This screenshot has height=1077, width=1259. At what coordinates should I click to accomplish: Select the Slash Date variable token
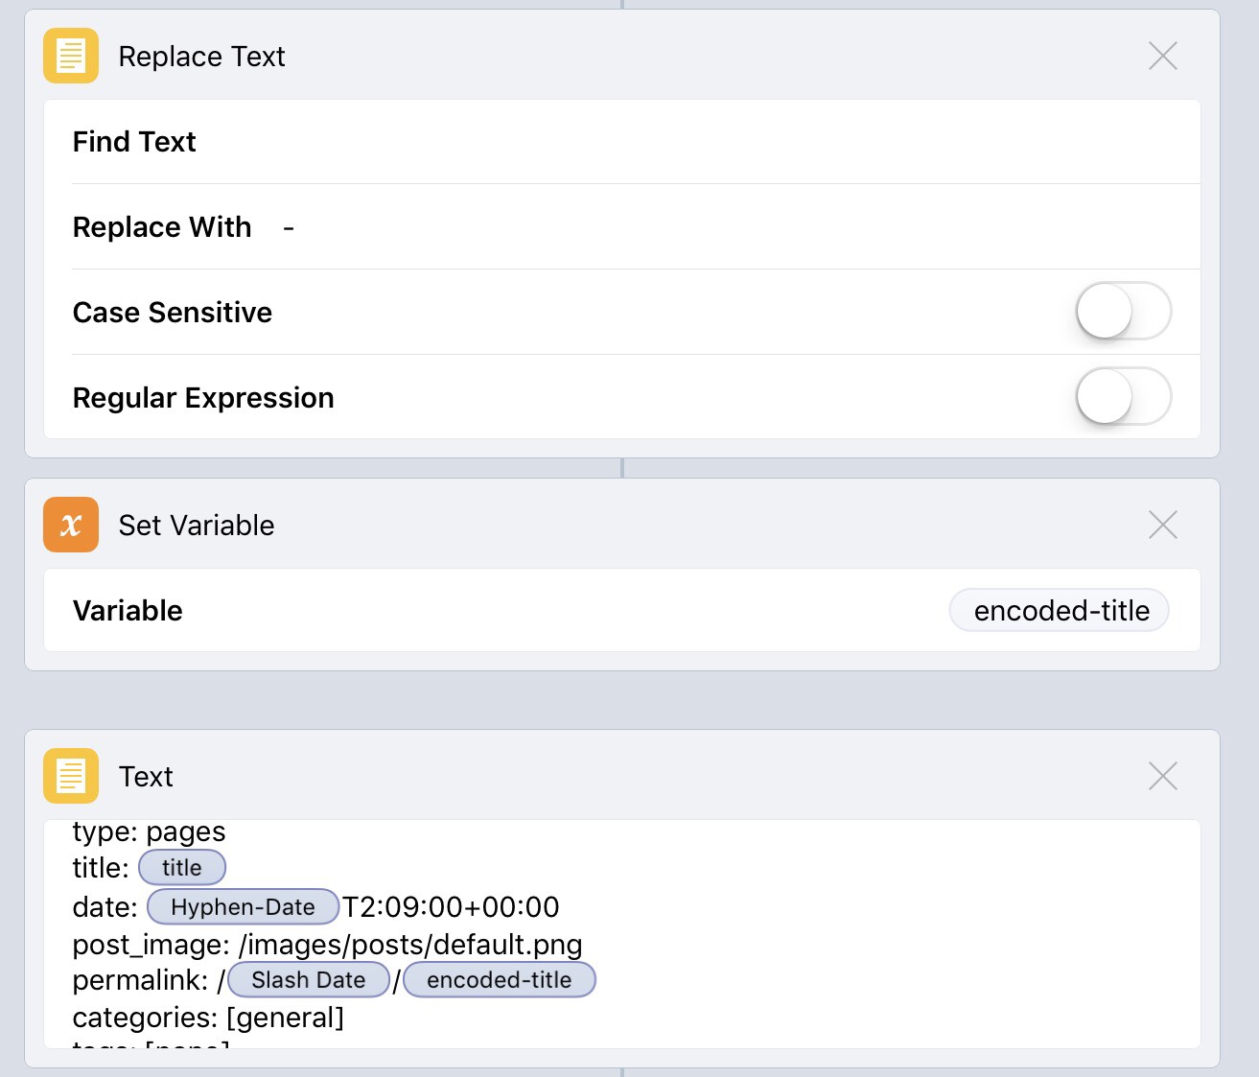(x=309, y=980)
